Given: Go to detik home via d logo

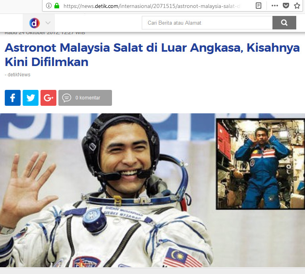Looking at the screenshot, I should pos(35,23).
